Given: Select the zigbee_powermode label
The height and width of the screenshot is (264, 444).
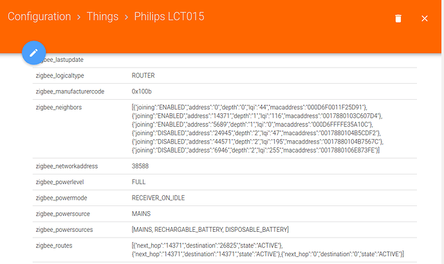Looking at the screenshot, I should point(61,198).
